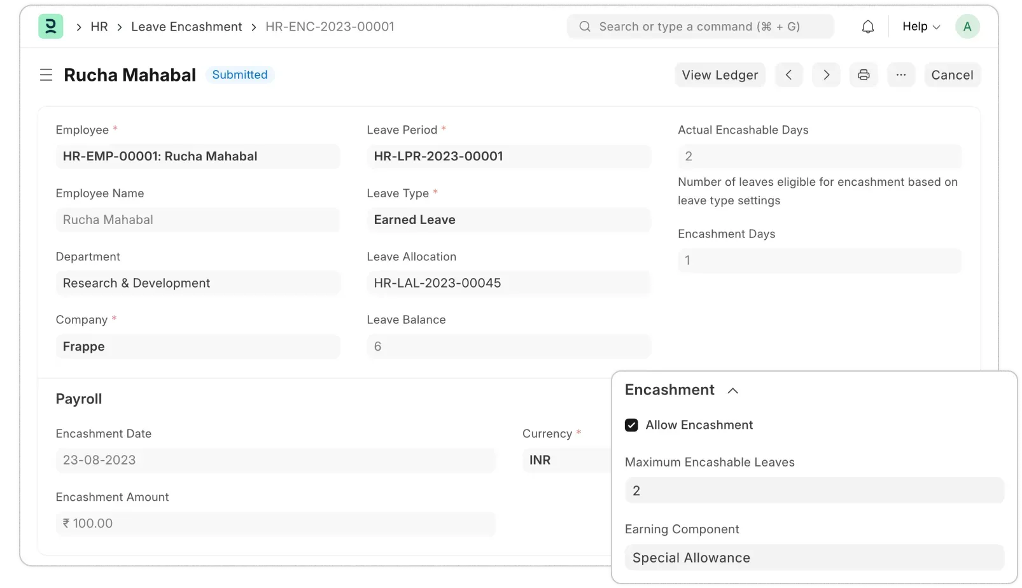
Task: Select the Earning Component field
Action: (x=814, y=557)
